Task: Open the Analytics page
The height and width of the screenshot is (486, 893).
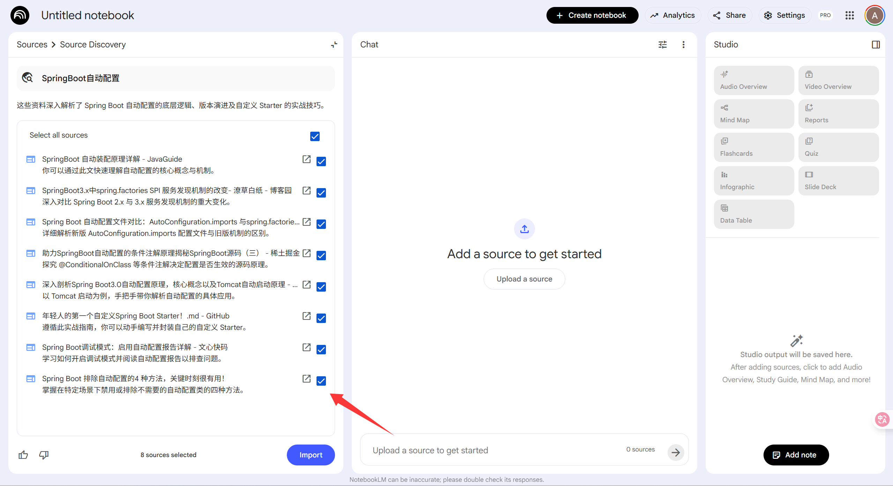Action: 673,15
